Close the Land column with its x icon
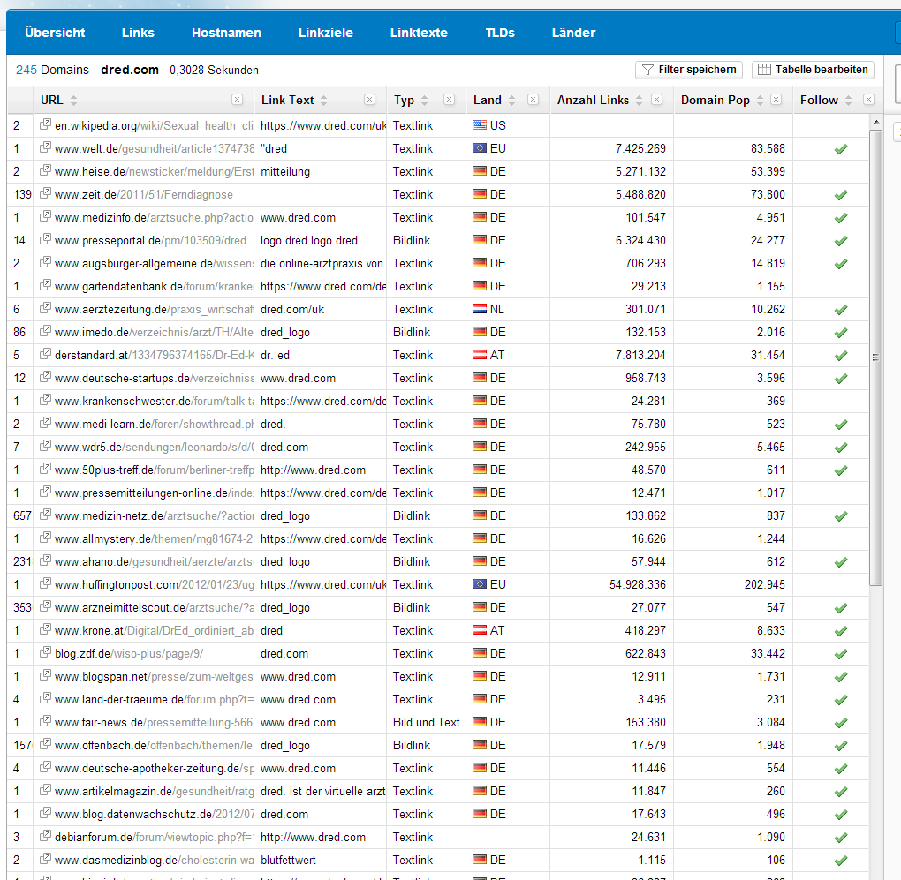This screenshot has height=880, width=901. coord(533,100)
